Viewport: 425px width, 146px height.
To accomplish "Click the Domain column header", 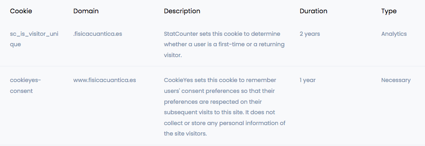I will coord(86,11).
